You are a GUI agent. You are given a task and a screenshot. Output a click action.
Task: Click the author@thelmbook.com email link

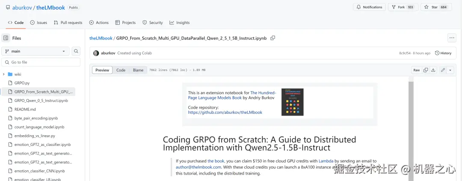click(x=198, y=167)
